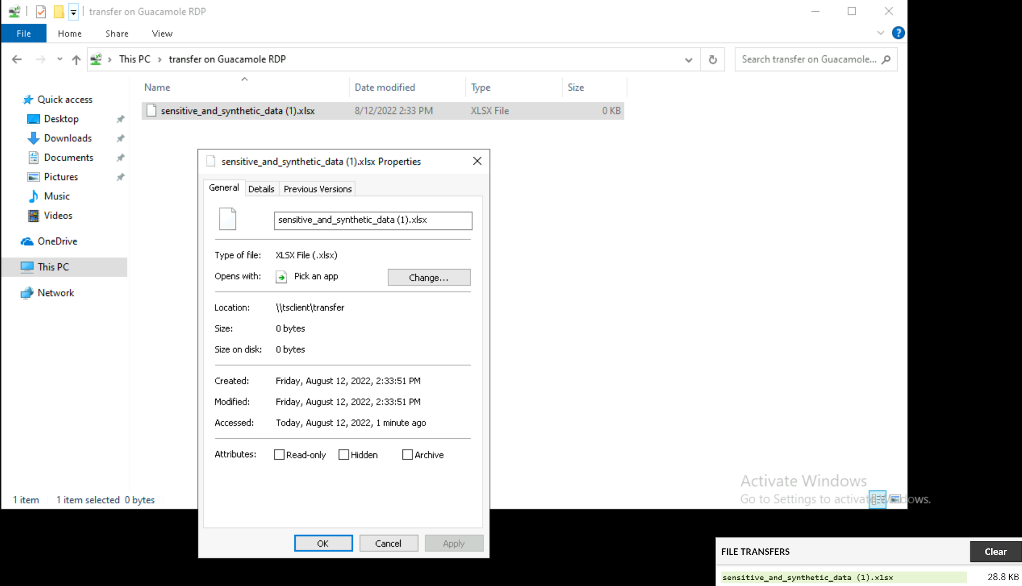
Task: Open the File ribbon tab
Action: coord(24,33)
